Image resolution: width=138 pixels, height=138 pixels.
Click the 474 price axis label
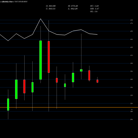coord(131,23)
